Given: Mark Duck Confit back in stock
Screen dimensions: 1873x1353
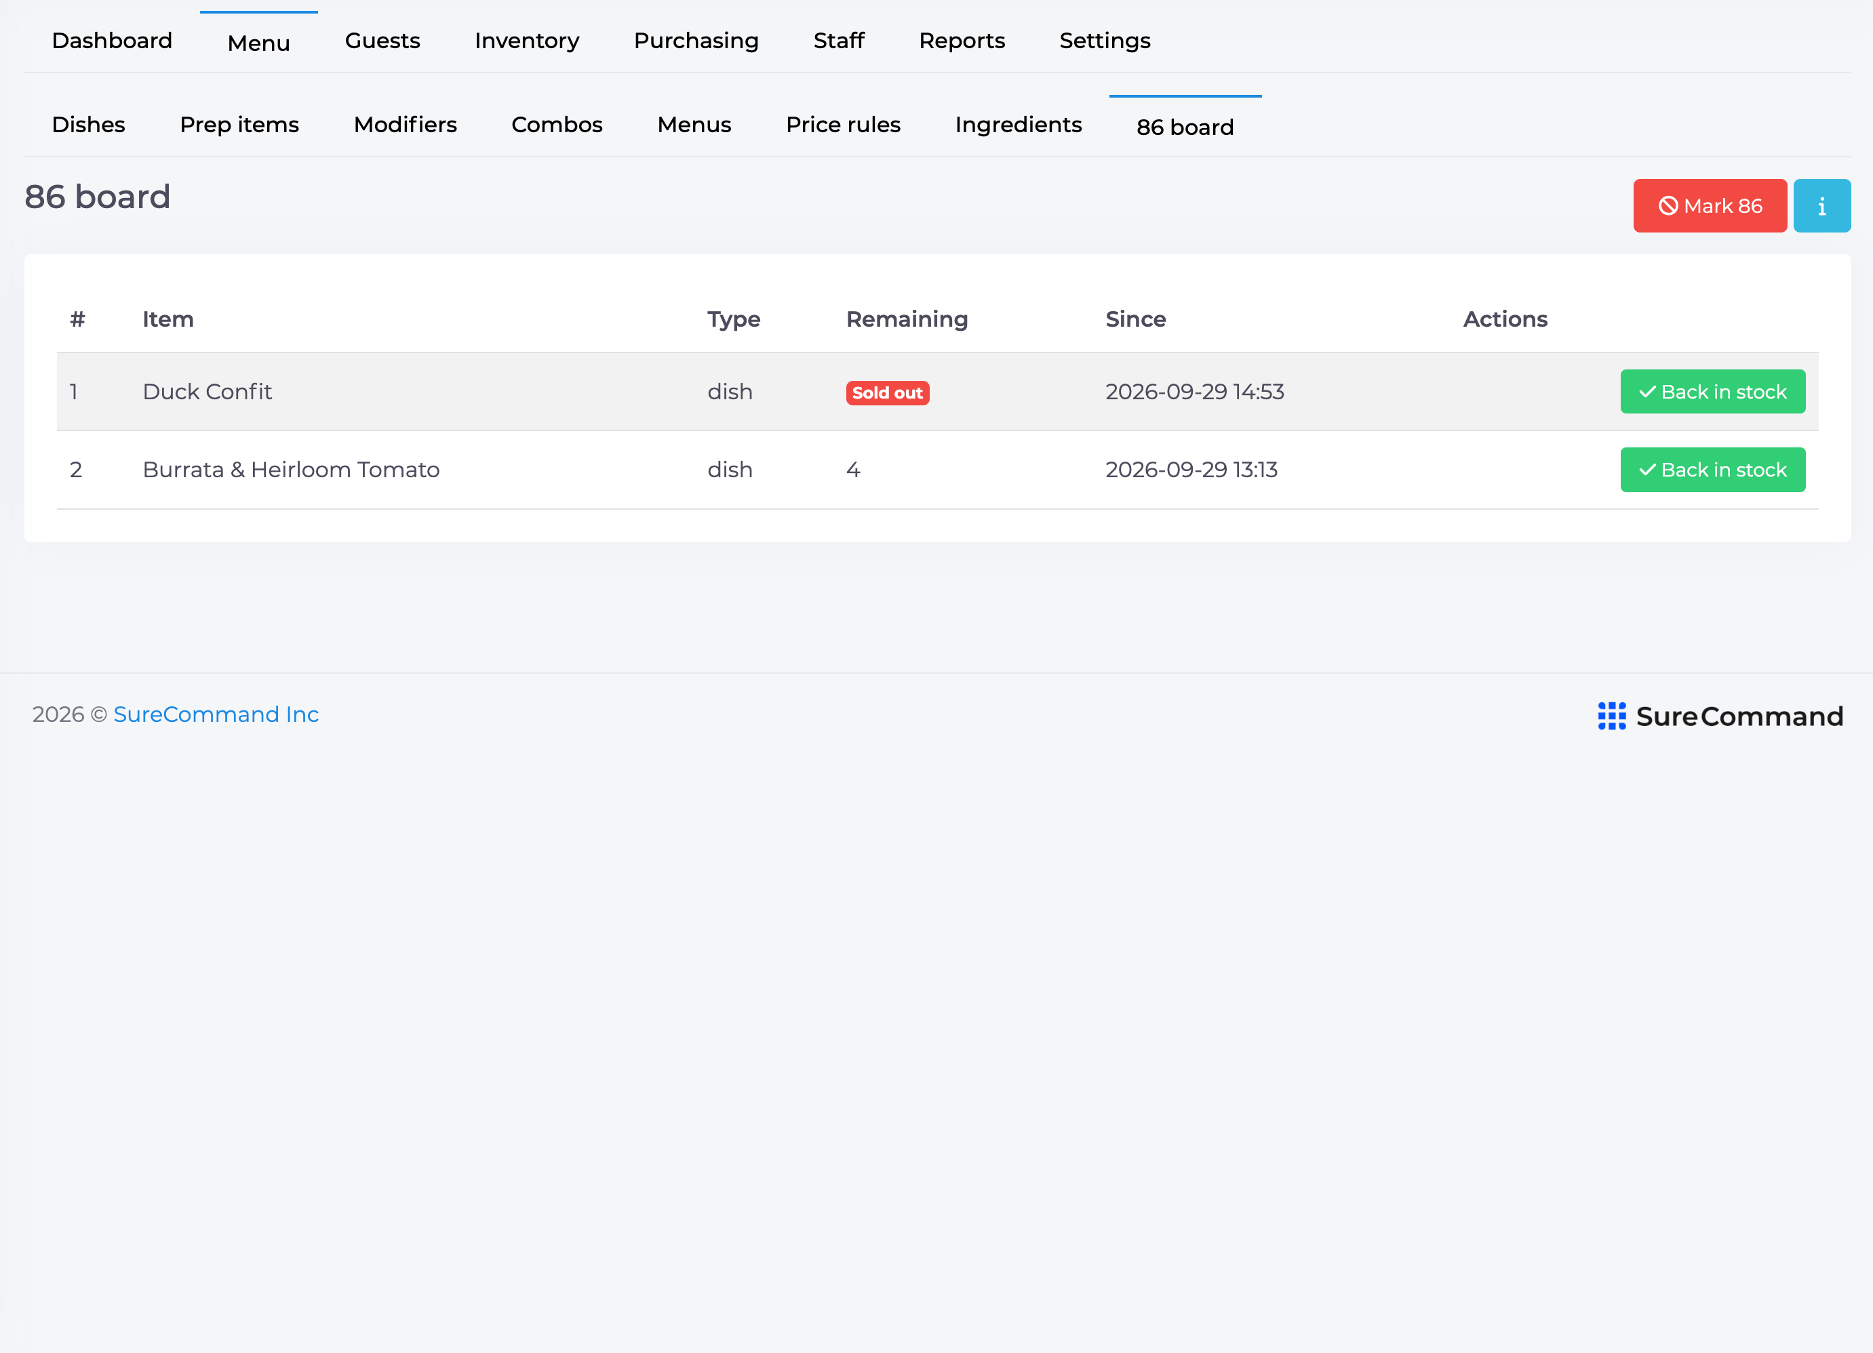Looking at the screenshot, I should pyautogui.click(x=1713, y=391).
